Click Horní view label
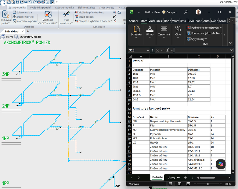This screenshot has width=238, height=189. pyautogui.click(x=9, y=37)
